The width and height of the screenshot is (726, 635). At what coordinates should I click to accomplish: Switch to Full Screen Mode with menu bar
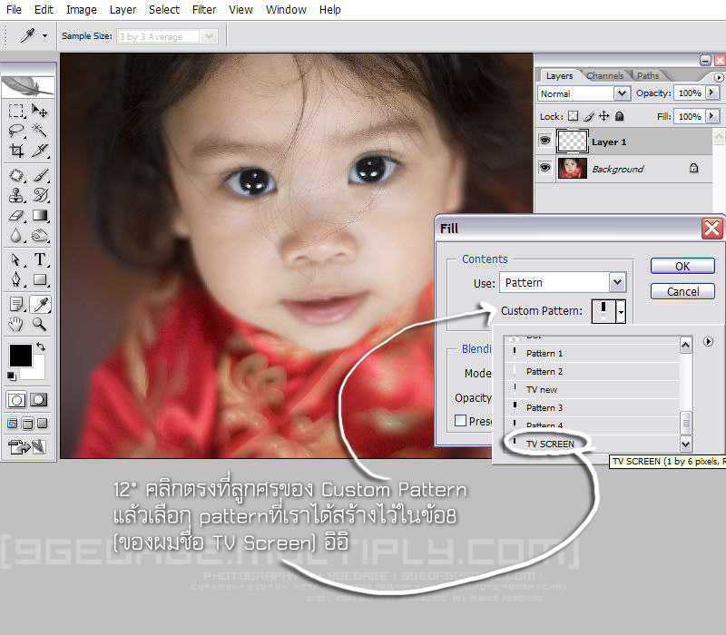coord(28,424)
